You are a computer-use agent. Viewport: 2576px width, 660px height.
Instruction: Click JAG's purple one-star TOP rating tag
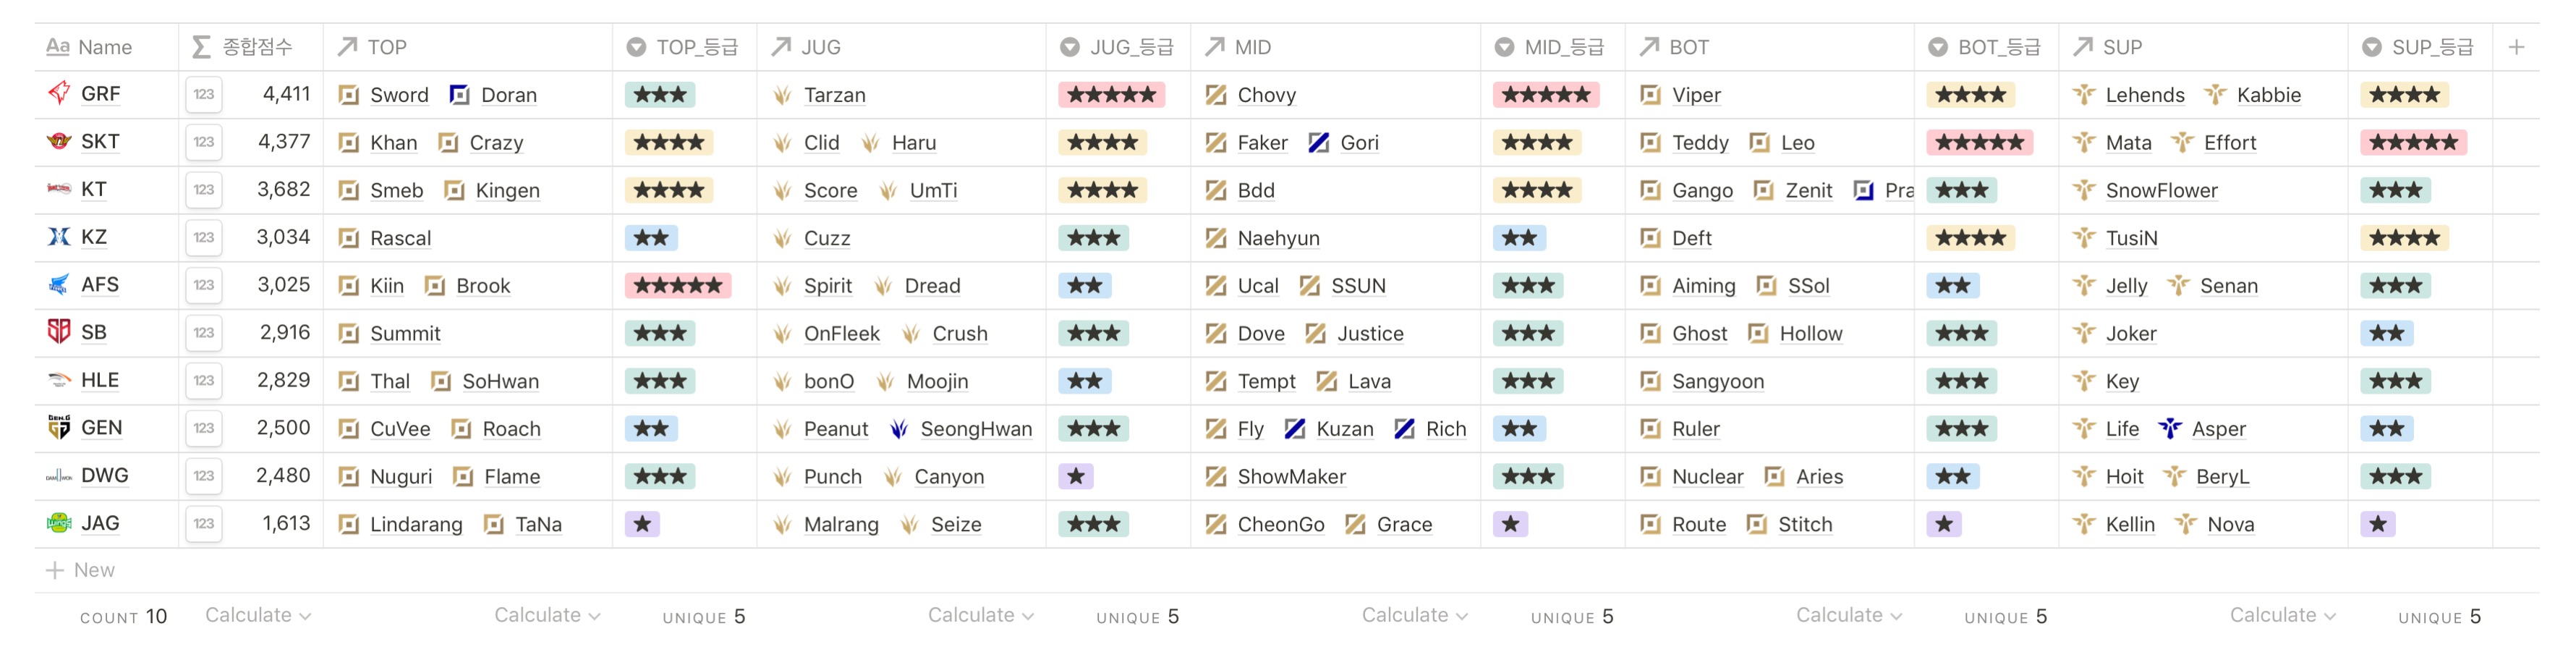pyautogui.click(x=642, y=524)
